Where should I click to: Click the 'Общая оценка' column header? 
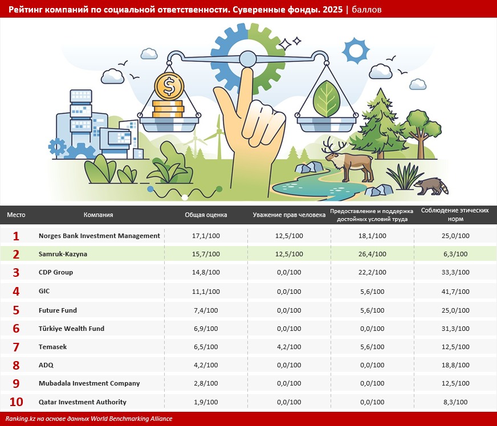[206, 215]
